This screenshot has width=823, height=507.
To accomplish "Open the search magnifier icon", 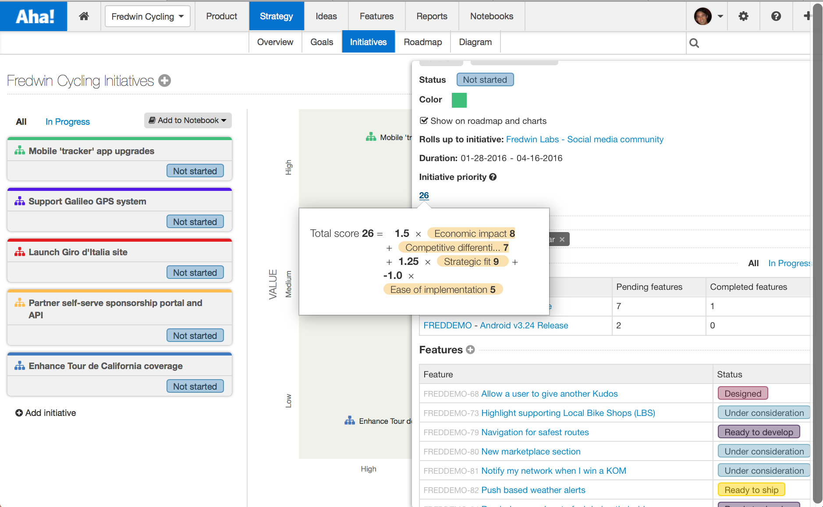I will click(694, 42).
